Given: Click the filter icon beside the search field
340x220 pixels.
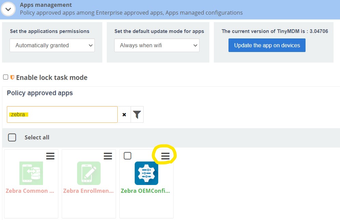Looking at the screenshot, I should click(137, 114).
